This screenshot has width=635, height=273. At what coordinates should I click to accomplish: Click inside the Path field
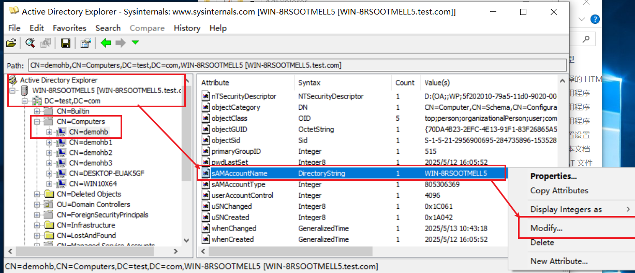pyautogui.click(x=296, y=65)
